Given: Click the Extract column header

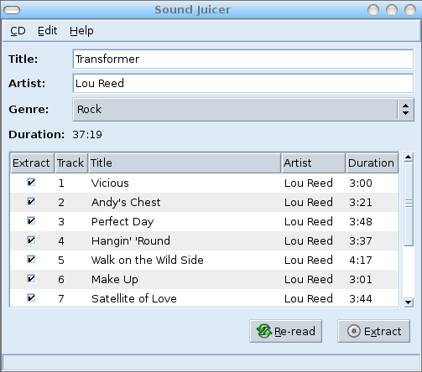Looking at the screenshot, I should click(32, 163).
